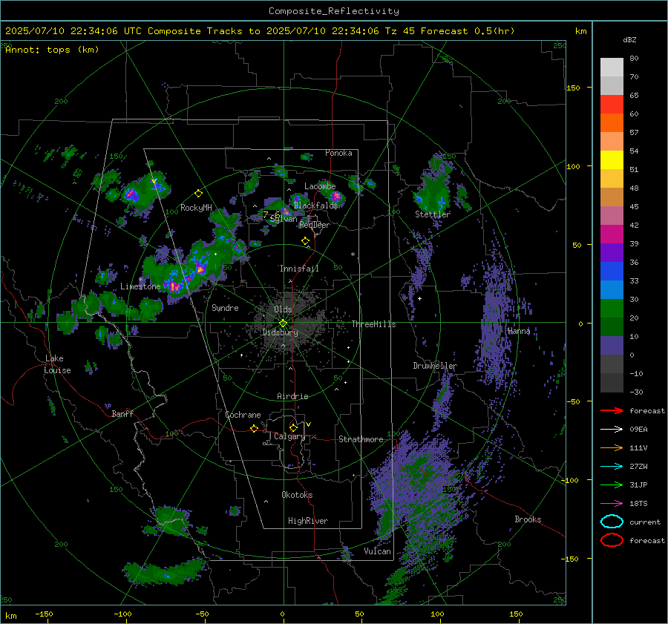668x624 pixels.
Task: Click the Banff label
Action: pos(122,414)
